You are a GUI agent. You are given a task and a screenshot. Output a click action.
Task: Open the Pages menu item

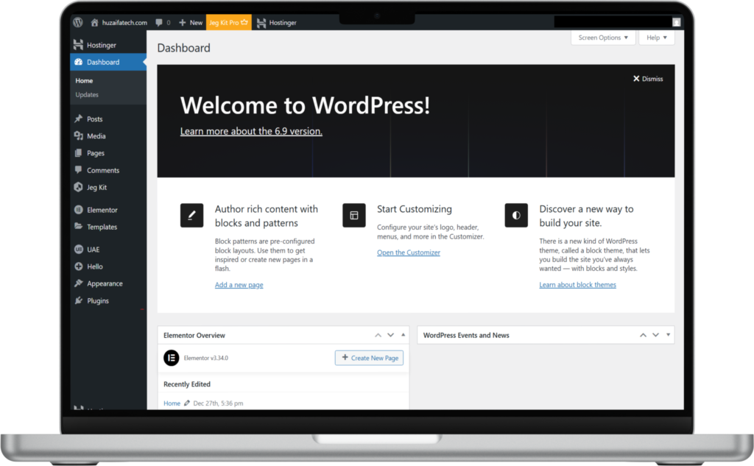[x=109, y=153]
